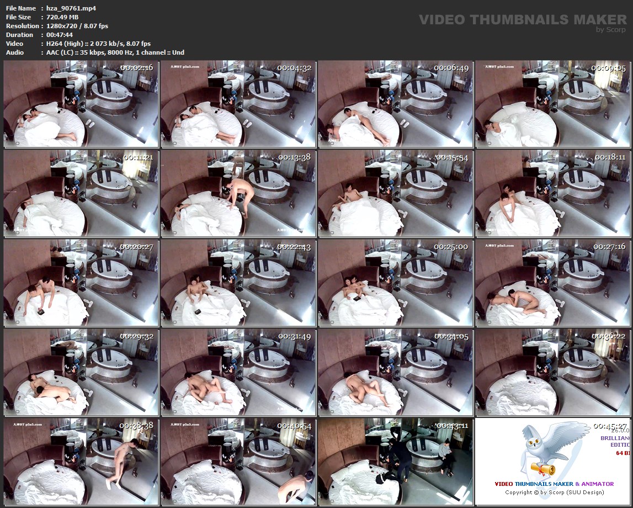Select the thumbnail stamped 00:09:05
633x508 pixels.
click(552, 104)
